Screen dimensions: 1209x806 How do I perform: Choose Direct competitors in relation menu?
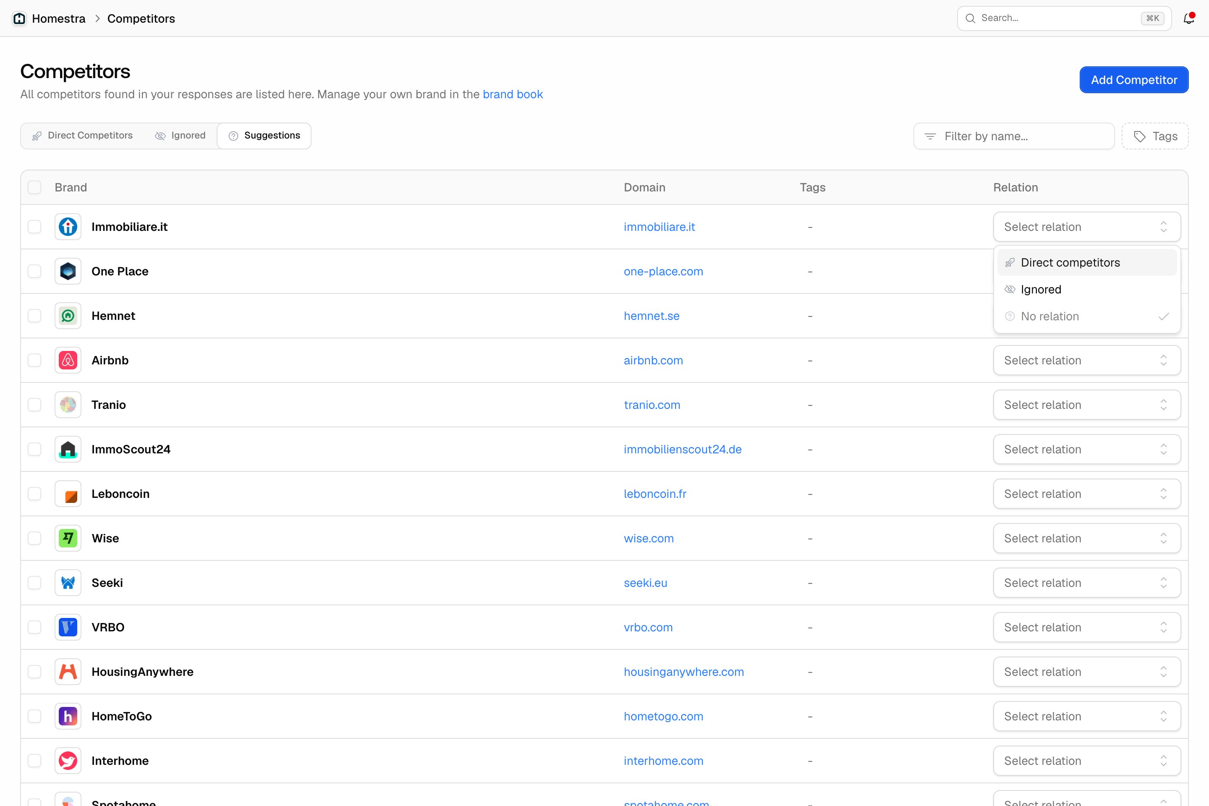click(1087, 263)
